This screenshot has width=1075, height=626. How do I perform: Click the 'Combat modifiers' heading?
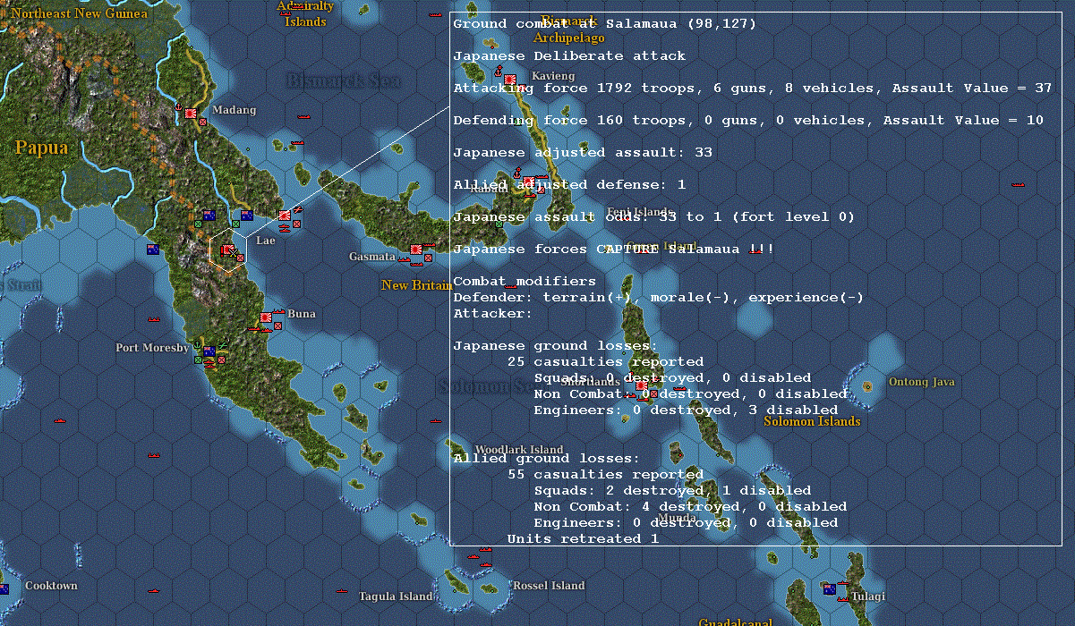[525, 282]
